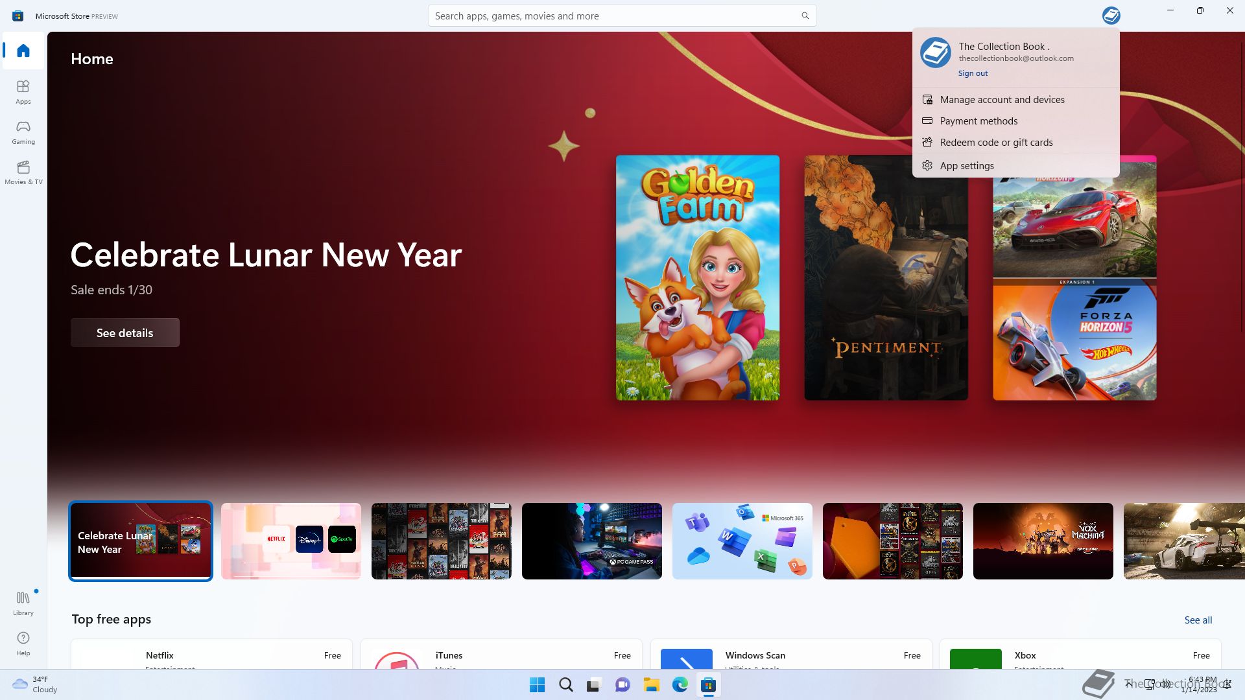
Task: Click See all for Top free apps
Action: [1198, 620]
